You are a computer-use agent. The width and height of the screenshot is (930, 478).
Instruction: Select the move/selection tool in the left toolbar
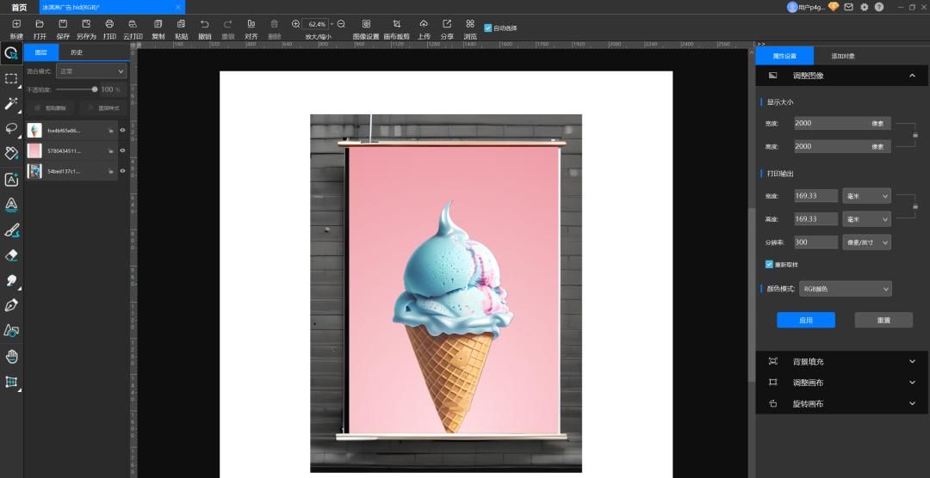(x=11, y=54)
